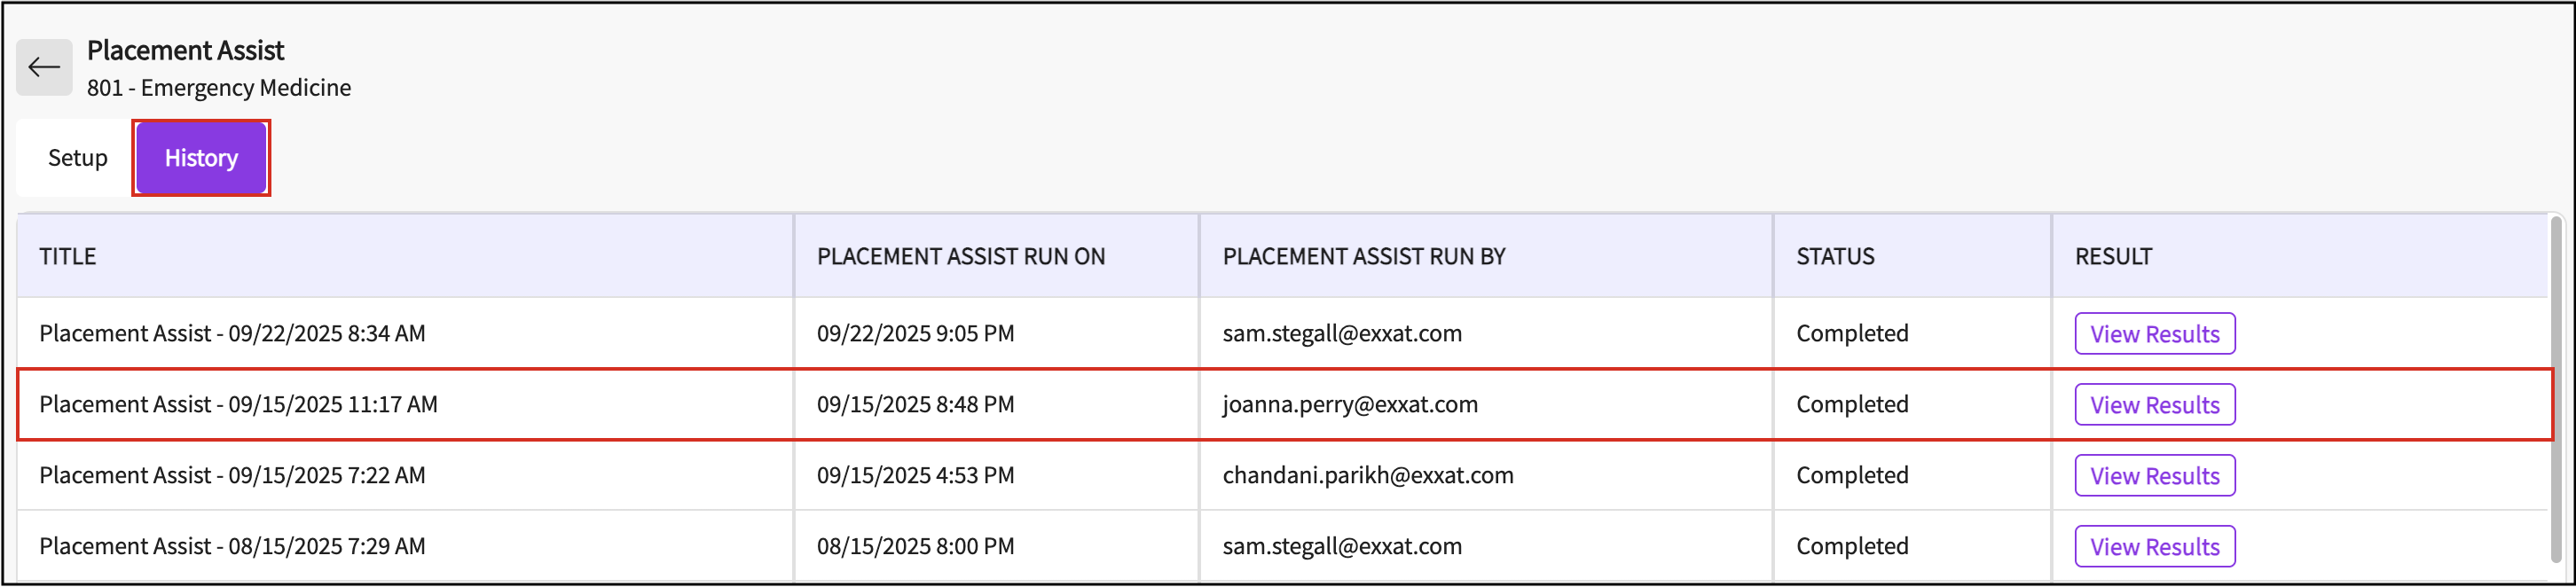View Results for chandani.parikh's run
The image size is (2576, 587).
pos(2154,476)
